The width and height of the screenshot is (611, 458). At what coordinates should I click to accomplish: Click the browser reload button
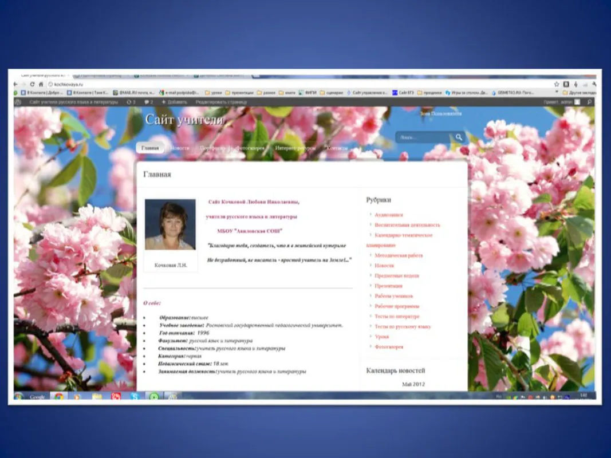[32, 84]
